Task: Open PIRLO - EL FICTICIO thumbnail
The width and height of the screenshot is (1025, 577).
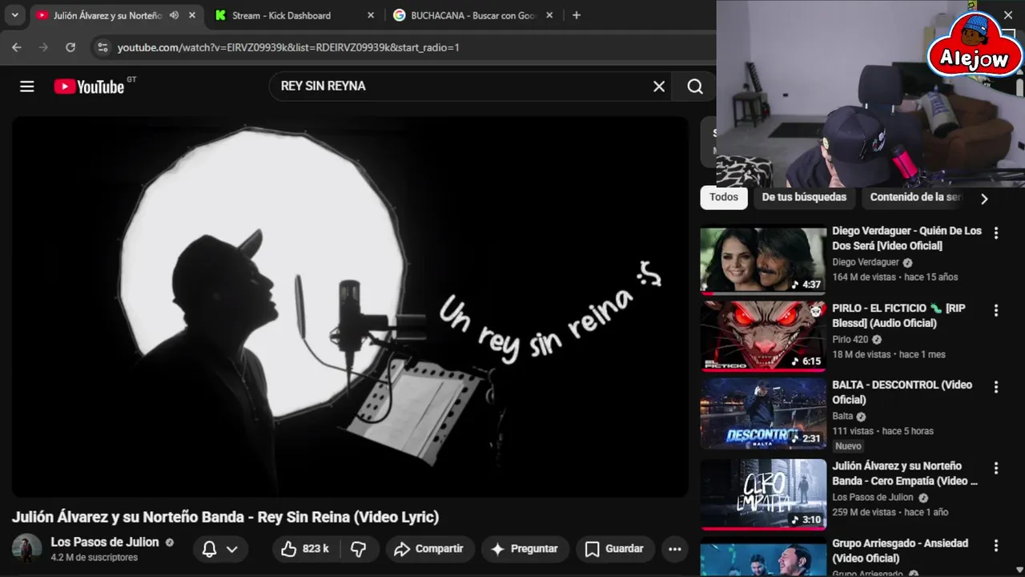Action: pyautogui.click(x=763, y=337)
